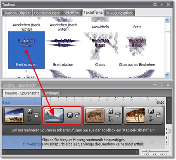Select the horses image in timeline
This screenshot has width=176, height=160.
[x=14, y=115]
